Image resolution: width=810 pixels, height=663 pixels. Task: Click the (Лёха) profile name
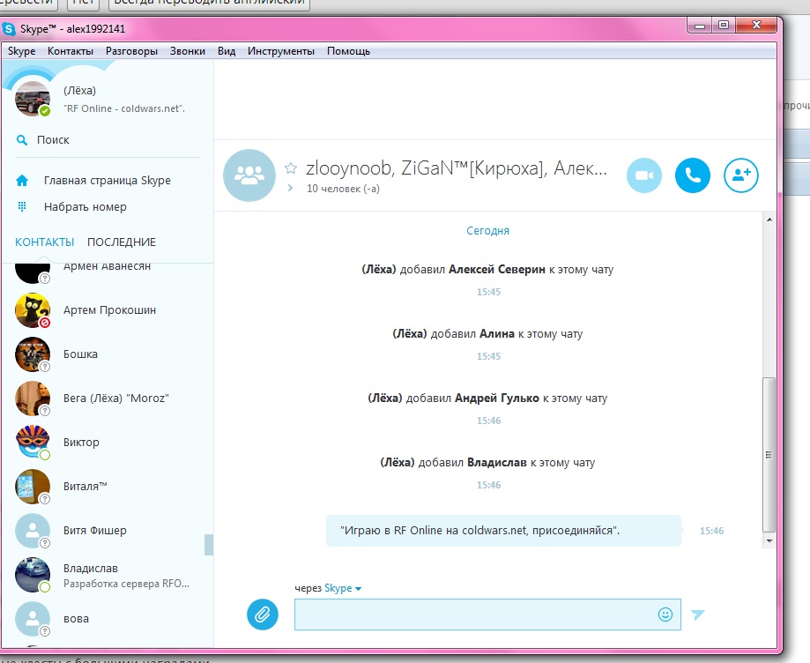pos(79,91)
